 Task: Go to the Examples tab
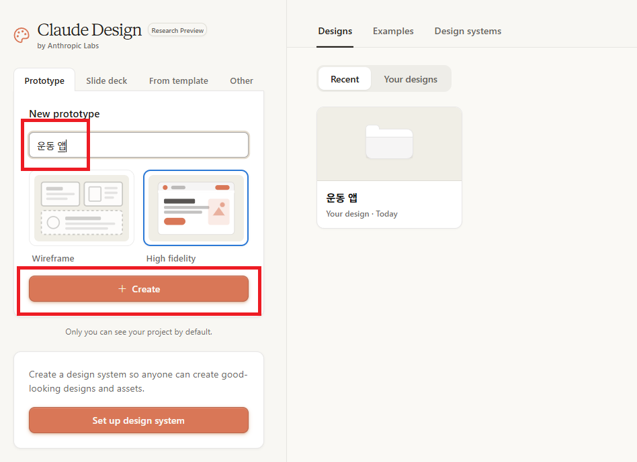(393, 32)
